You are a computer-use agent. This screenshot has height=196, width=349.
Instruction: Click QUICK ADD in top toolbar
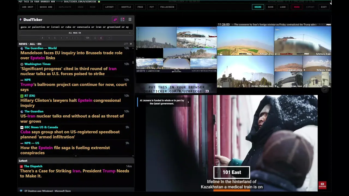[46, 7]
